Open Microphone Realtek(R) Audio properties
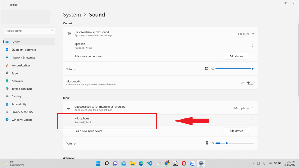Viewport: 299px width, 168px height. tap(160, 120)
